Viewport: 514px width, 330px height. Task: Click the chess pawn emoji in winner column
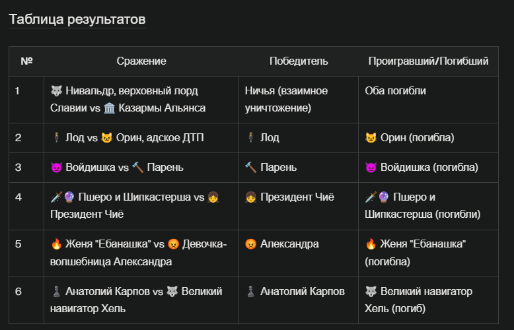[251, 291]
